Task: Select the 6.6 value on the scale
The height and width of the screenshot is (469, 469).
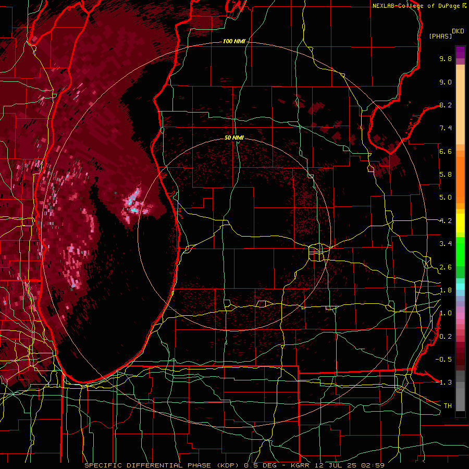Action: click(446, 151)
